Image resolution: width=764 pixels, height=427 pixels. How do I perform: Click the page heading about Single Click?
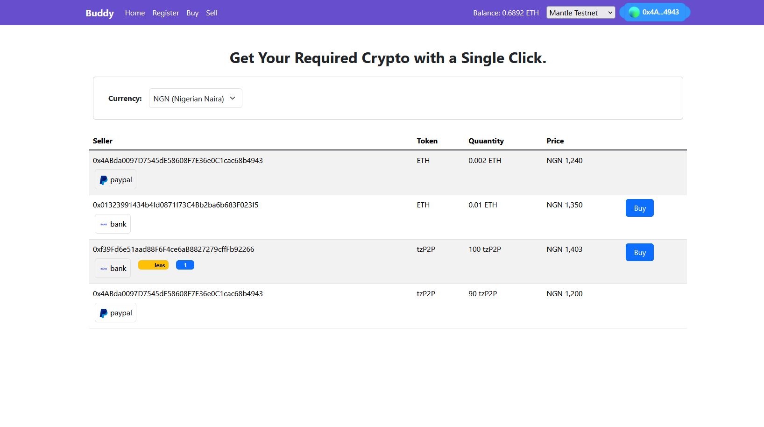(x=388, y=58)
